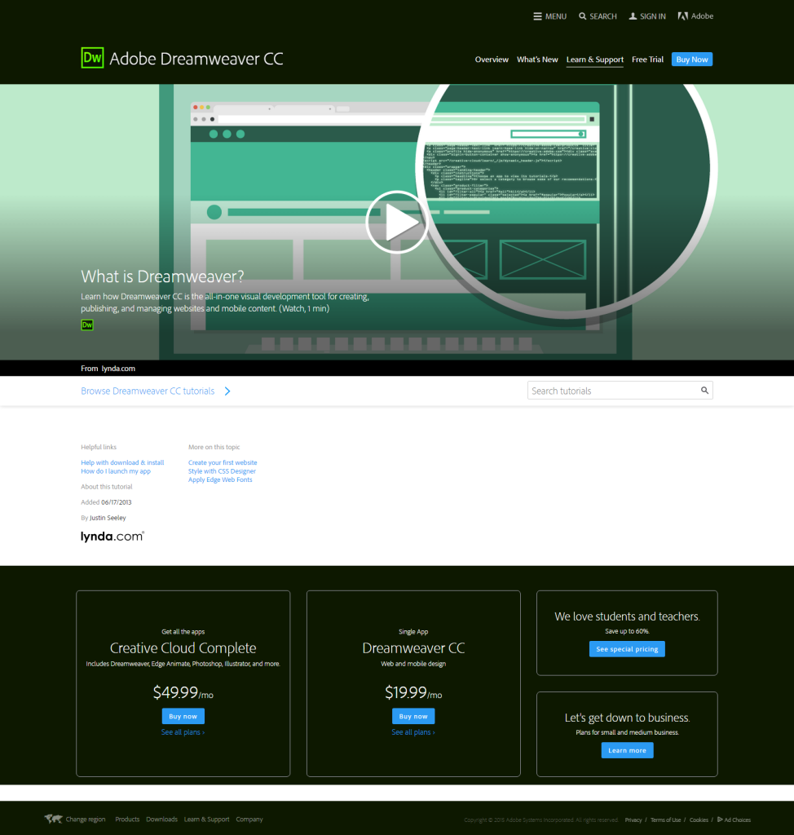Click the added date 06/17/2013
The image size is (794, 835).
pos(116,502)
